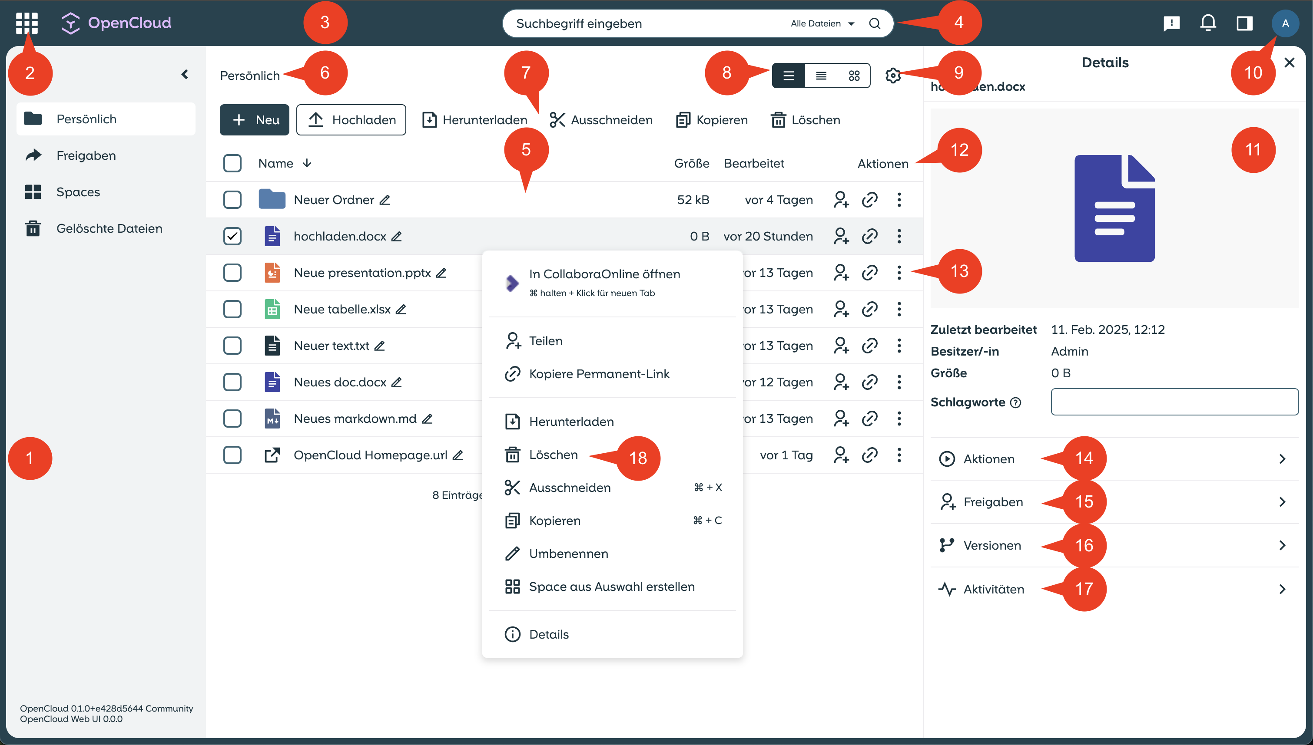Click Ausschneiden in the toolbar
The height and width of the screenshot is (745, 1313).
pos(601,120)
